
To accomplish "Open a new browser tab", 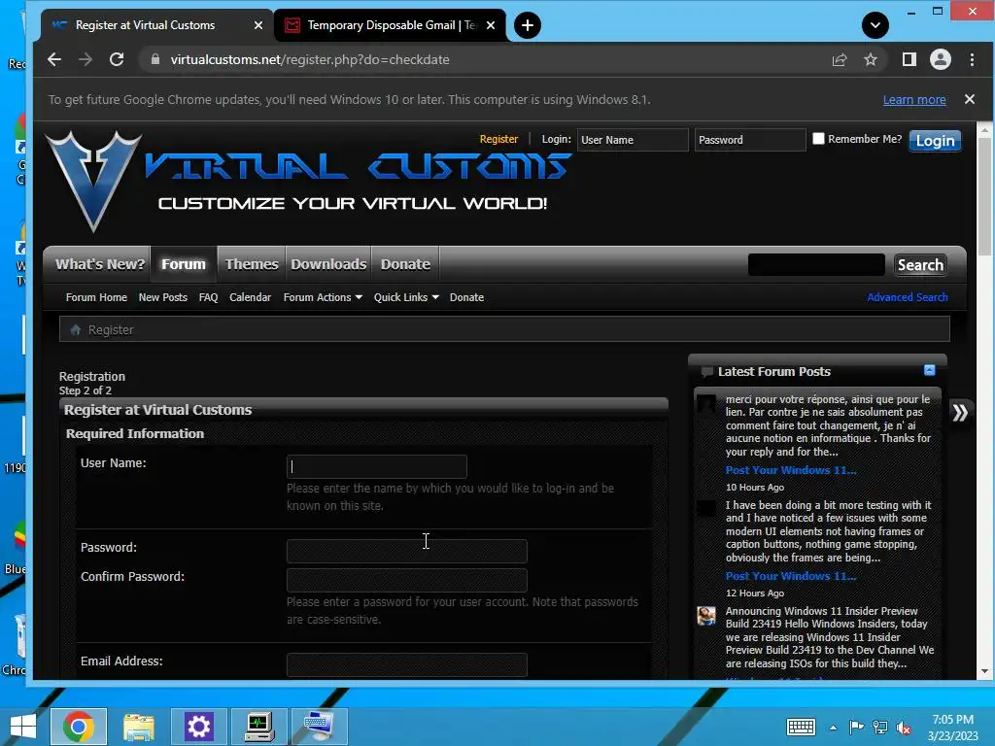I will (528, 25).
